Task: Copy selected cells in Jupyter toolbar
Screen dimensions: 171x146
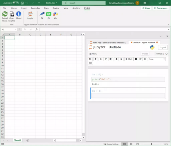Action: [106, 59]
